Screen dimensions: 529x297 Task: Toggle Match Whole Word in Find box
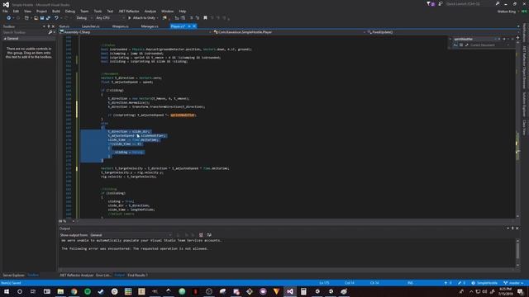(461, 45)
